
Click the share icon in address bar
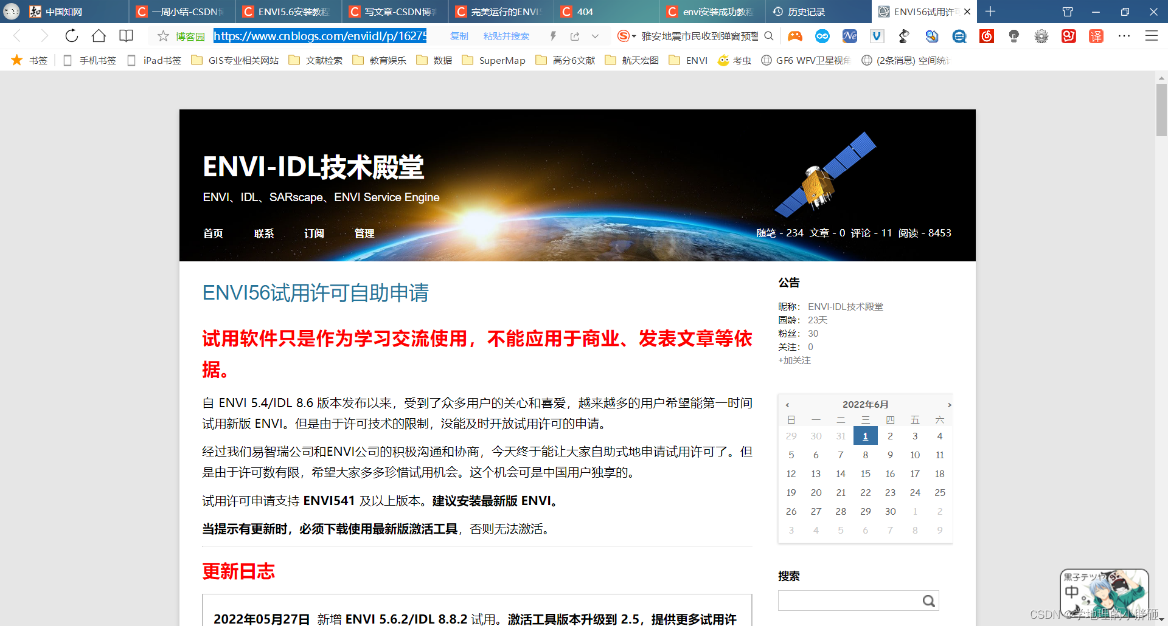click(x=575, y=36)
